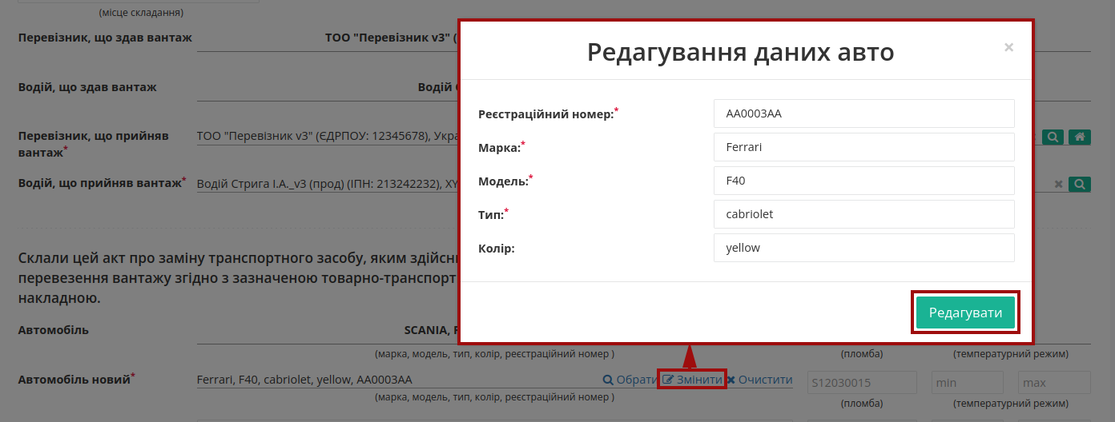This screenshot has height=422, width=1115.
Task: Click the accepting carrier 'ТОО Перевізник v3' field
Action: (x=327, y=137)
